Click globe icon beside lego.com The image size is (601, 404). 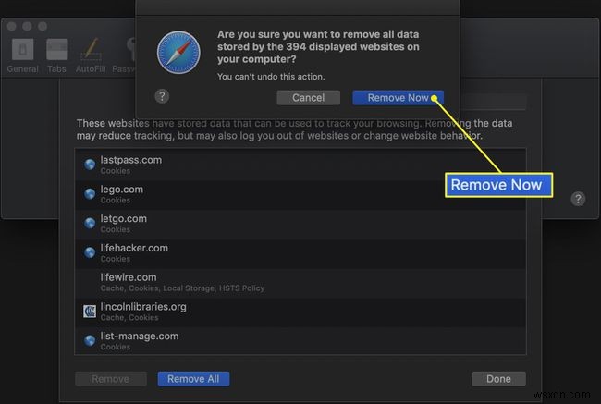90,194
